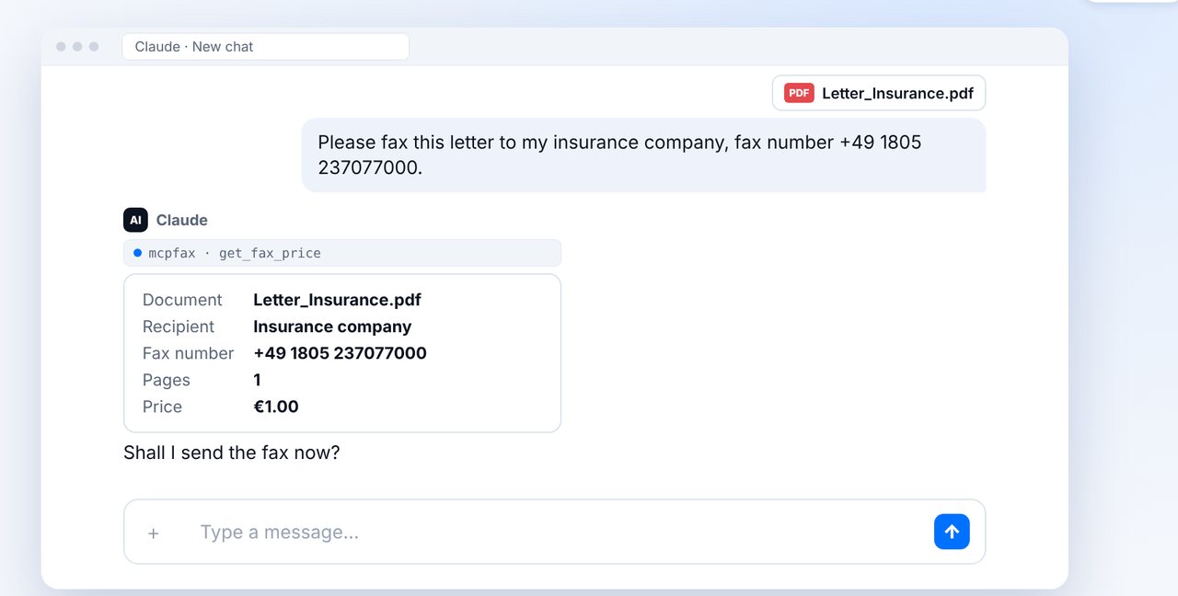
Task: Click the red PDF file icon
Action: point(799,93)
